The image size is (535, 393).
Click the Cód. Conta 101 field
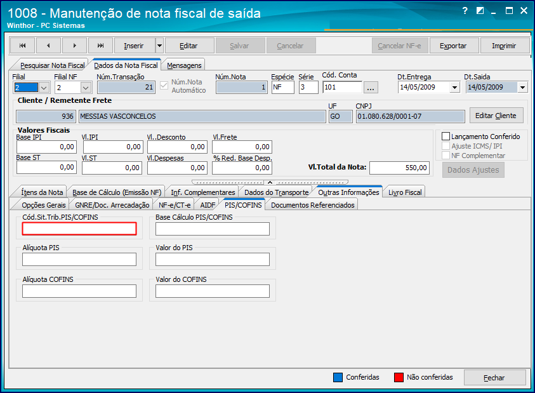(343, 88)
